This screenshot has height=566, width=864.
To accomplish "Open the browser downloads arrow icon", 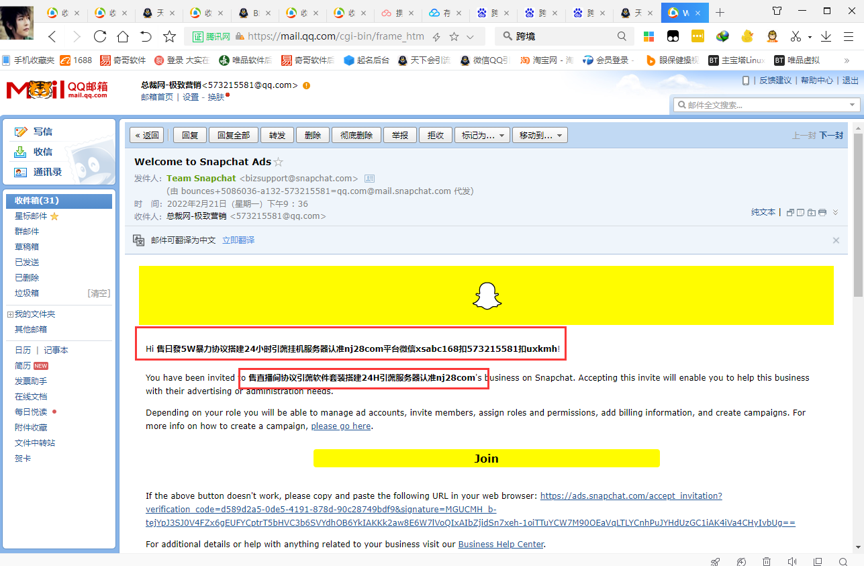I will point(826,36).
